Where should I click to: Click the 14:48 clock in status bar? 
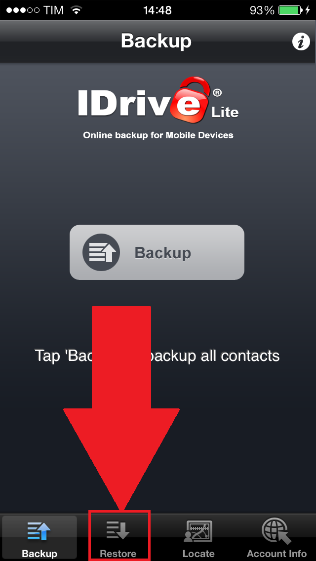point(158,10)
